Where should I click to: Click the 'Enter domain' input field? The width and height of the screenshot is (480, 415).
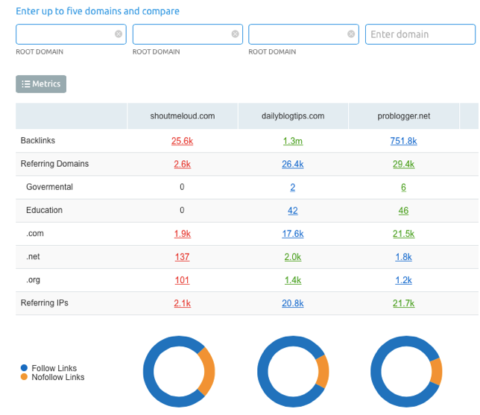pos(420,34)
